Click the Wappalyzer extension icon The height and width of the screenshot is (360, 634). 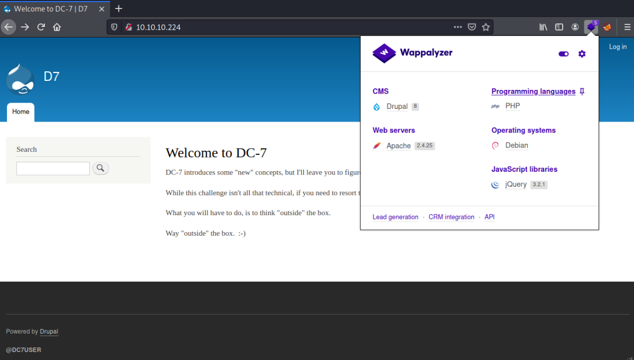point(591,27)
